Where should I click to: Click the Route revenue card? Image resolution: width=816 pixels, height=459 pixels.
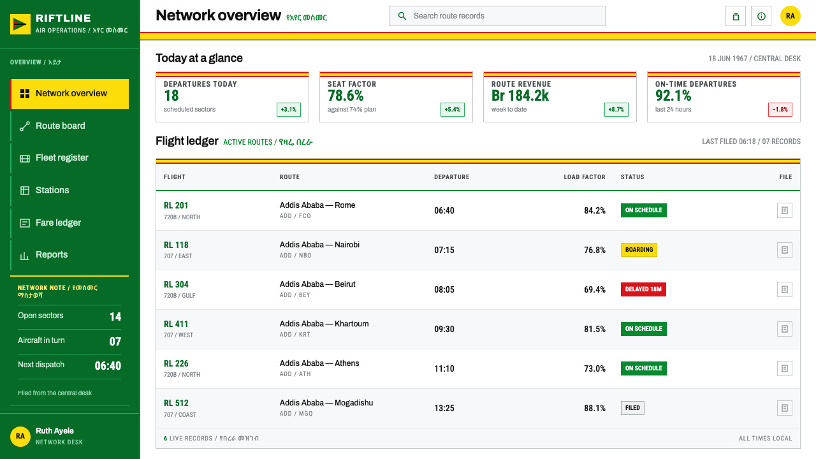click(x=560, y=97)
